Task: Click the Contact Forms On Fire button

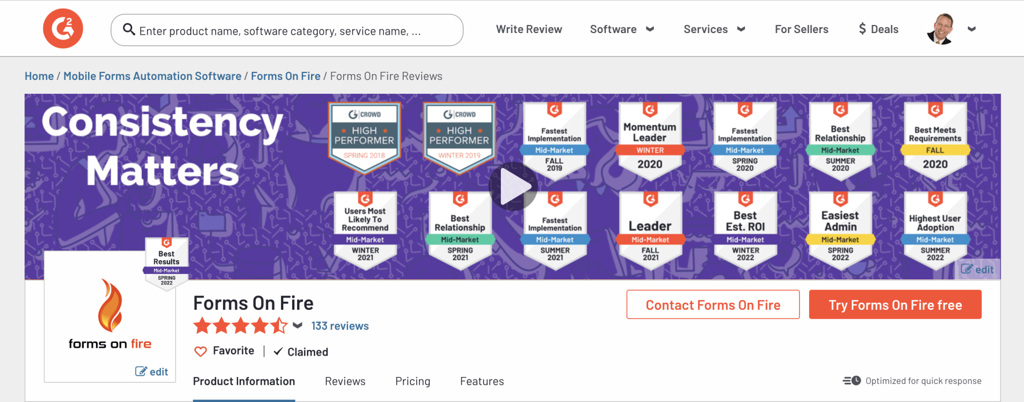Action: [x=713, y=305]
